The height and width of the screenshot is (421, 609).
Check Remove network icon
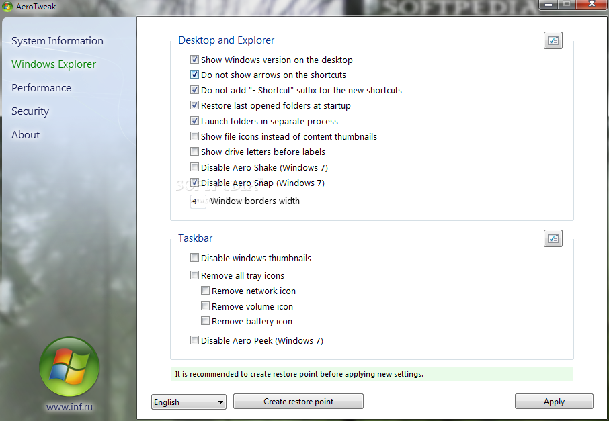pyautogui.click(x=206, y=291)
